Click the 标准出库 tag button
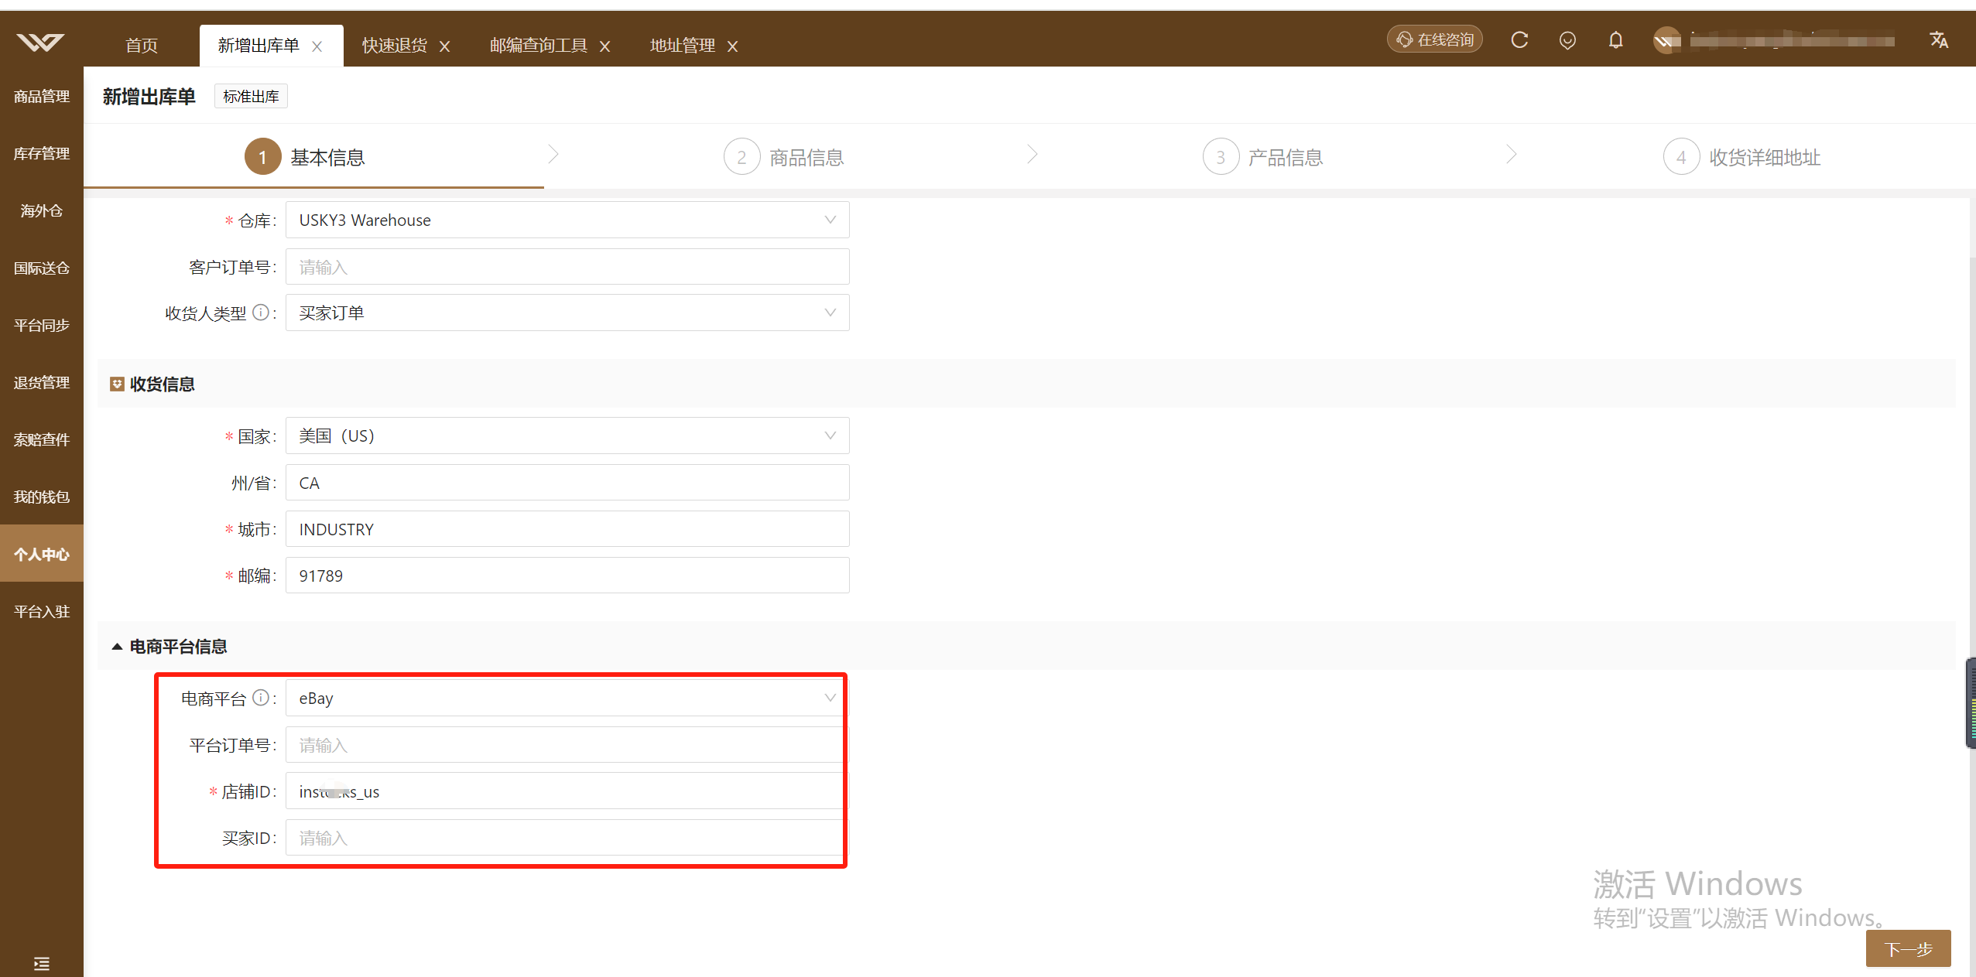 pos(251,97)
